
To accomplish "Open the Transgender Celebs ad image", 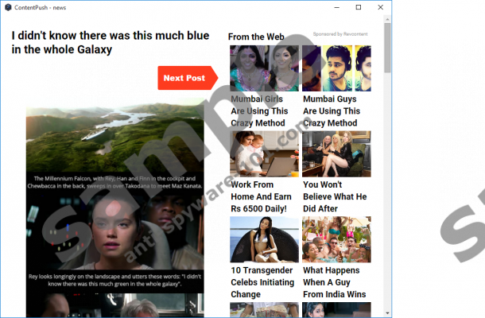I will pyautogui.click(x=264, y=239).
